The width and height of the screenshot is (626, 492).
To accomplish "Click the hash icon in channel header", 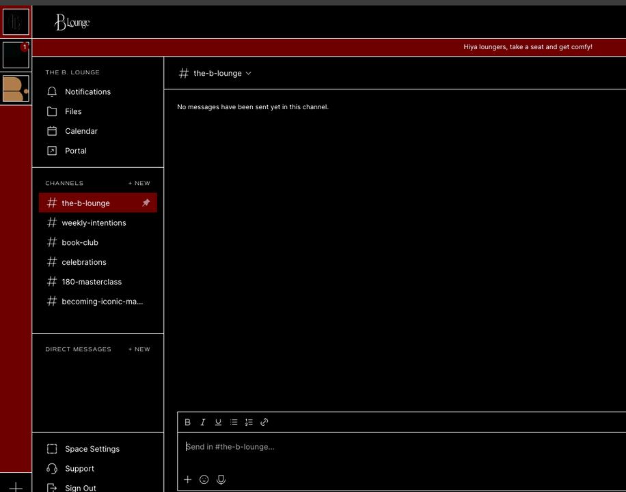I will (x=184, y=73).
